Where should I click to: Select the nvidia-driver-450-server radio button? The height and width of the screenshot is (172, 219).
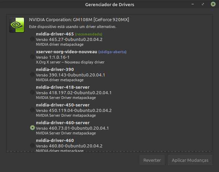33,110
